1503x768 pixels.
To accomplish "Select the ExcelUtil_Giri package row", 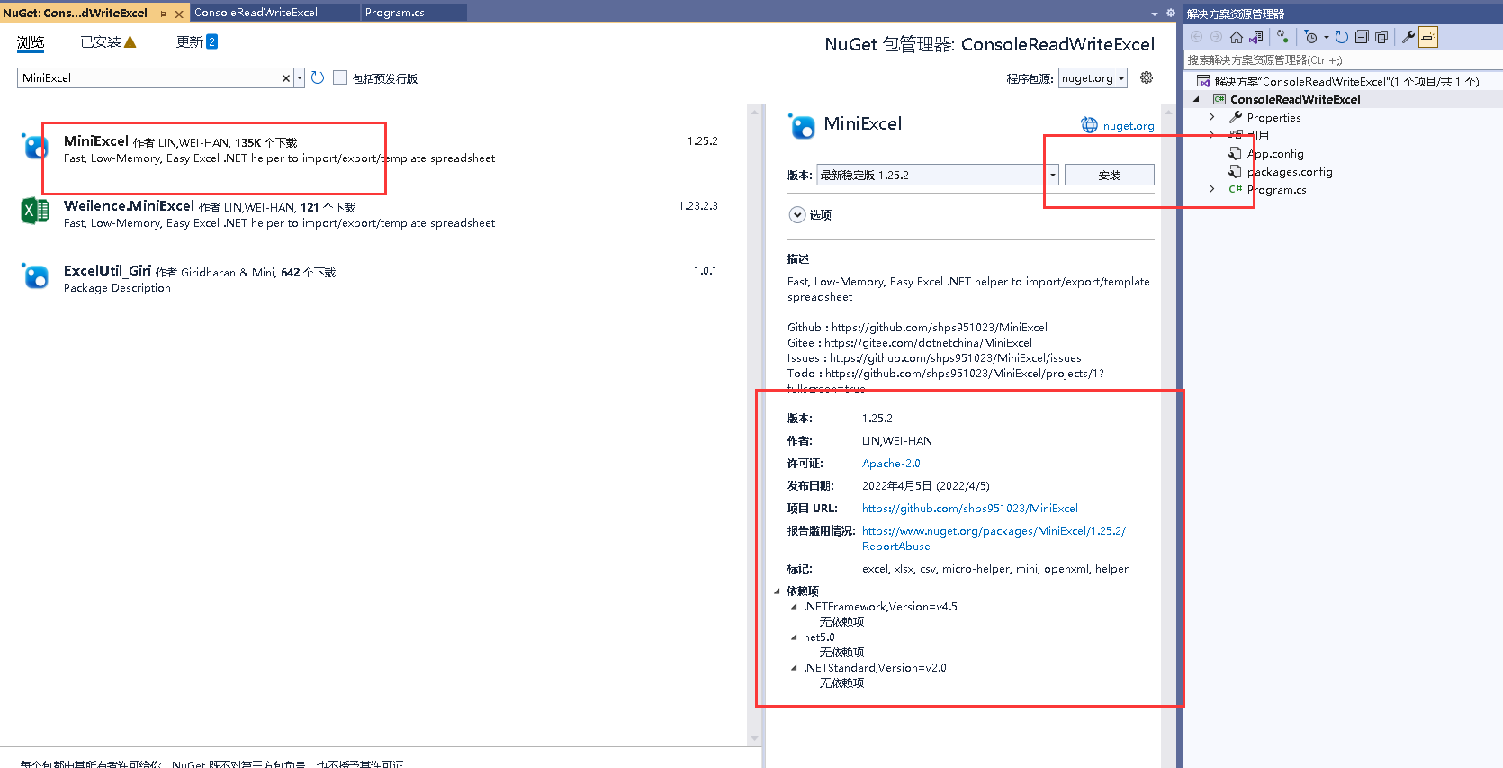I will [373, 279].
